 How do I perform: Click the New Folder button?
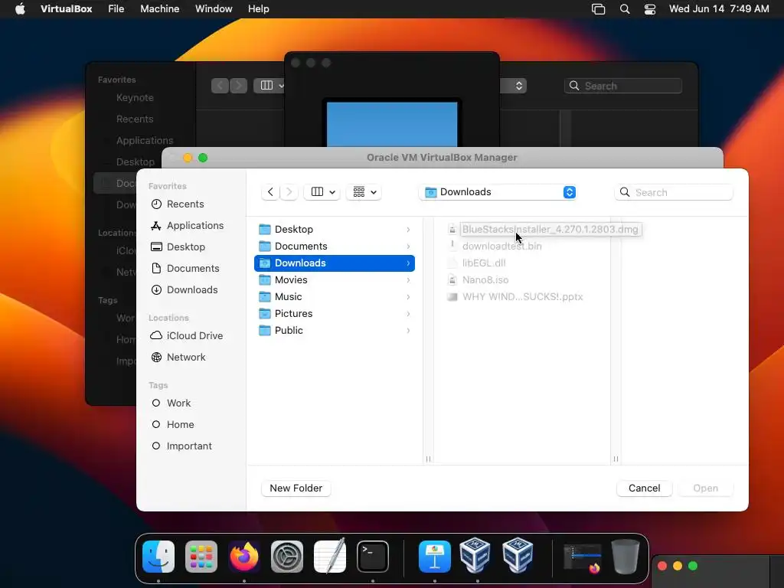pyautogui.click(x=296, y=488)
